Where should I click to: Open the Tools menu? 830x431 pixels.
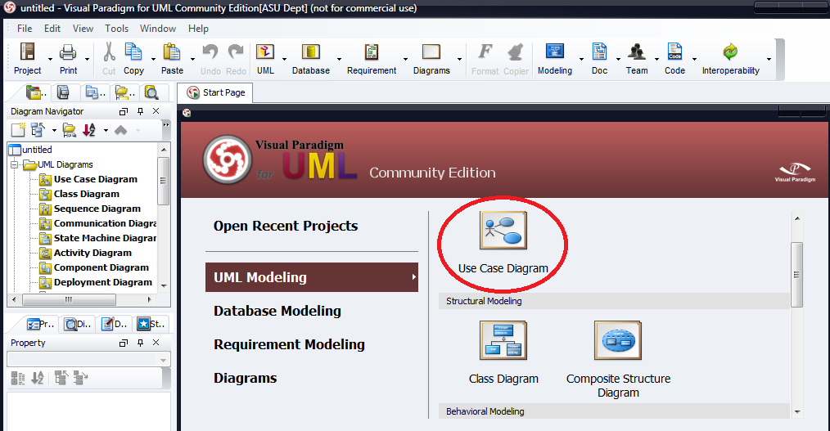click(116, 29)
